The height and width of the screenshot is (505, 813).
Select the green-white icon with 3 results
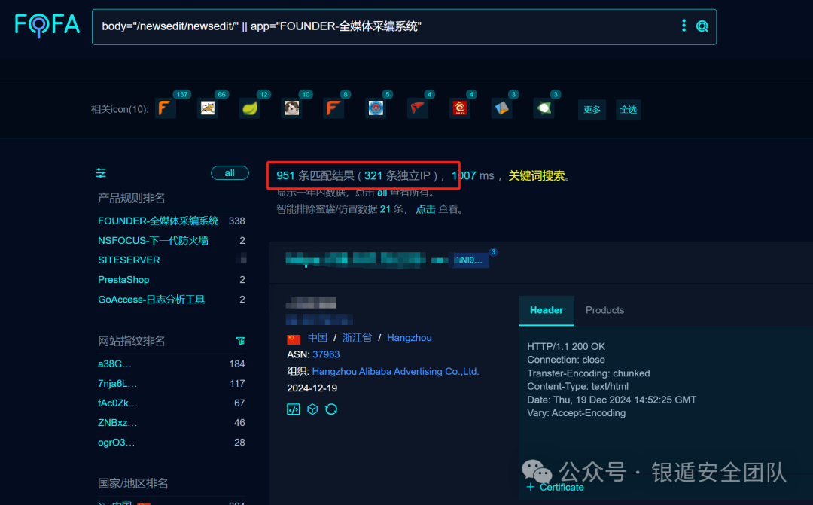pyautogui.click(x=544, y=108)
